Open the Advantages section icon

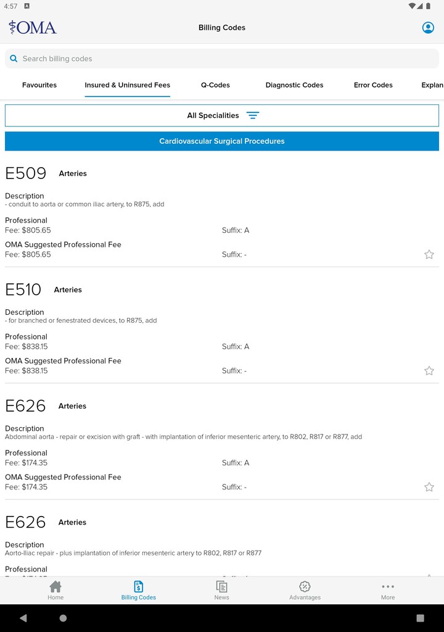click(305, 586)
